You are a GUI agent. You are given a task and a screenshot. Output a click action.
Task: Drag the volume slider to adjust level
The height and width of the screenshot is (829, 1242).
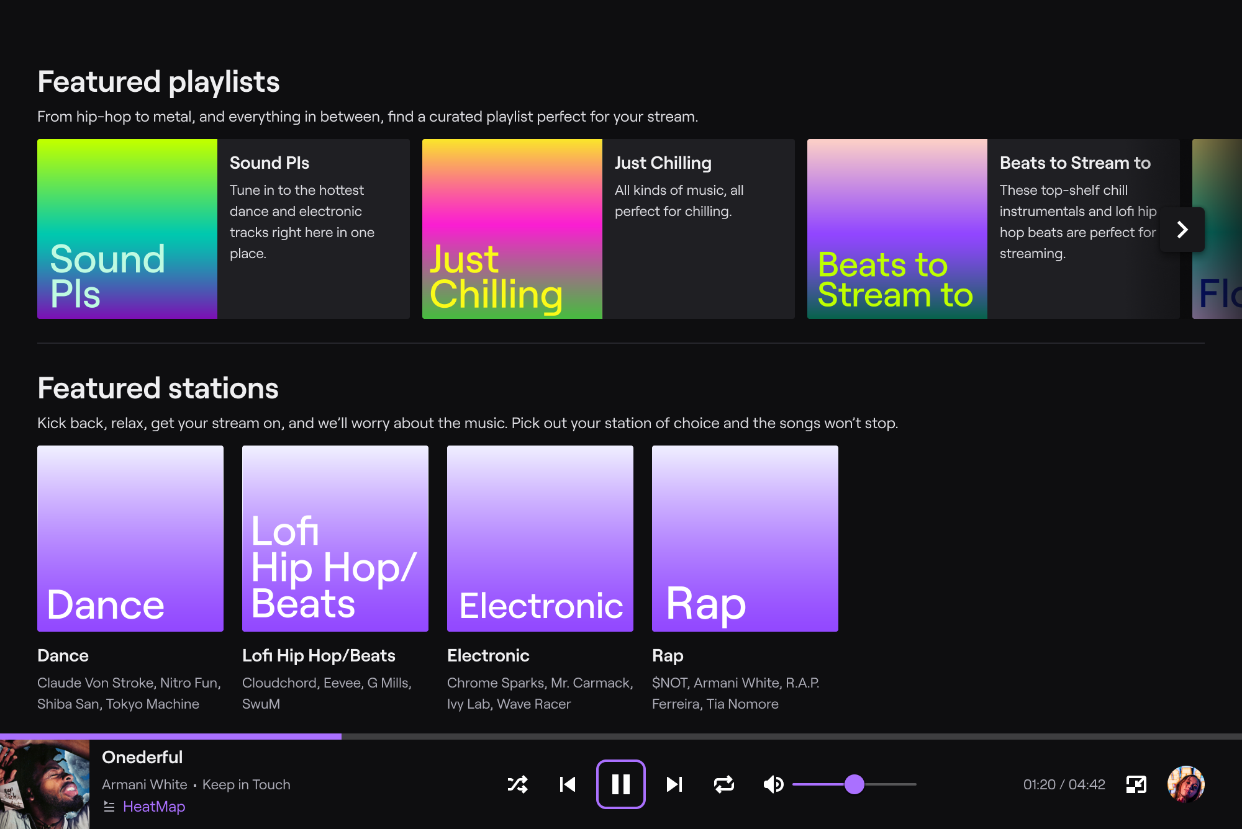[x=854, y=784]
